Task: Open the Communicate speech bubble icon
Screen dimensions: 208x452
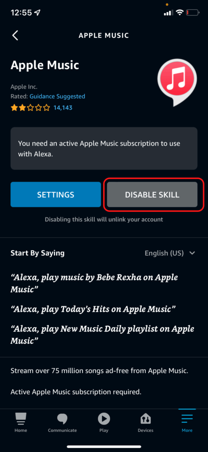Action: point(62,419)
